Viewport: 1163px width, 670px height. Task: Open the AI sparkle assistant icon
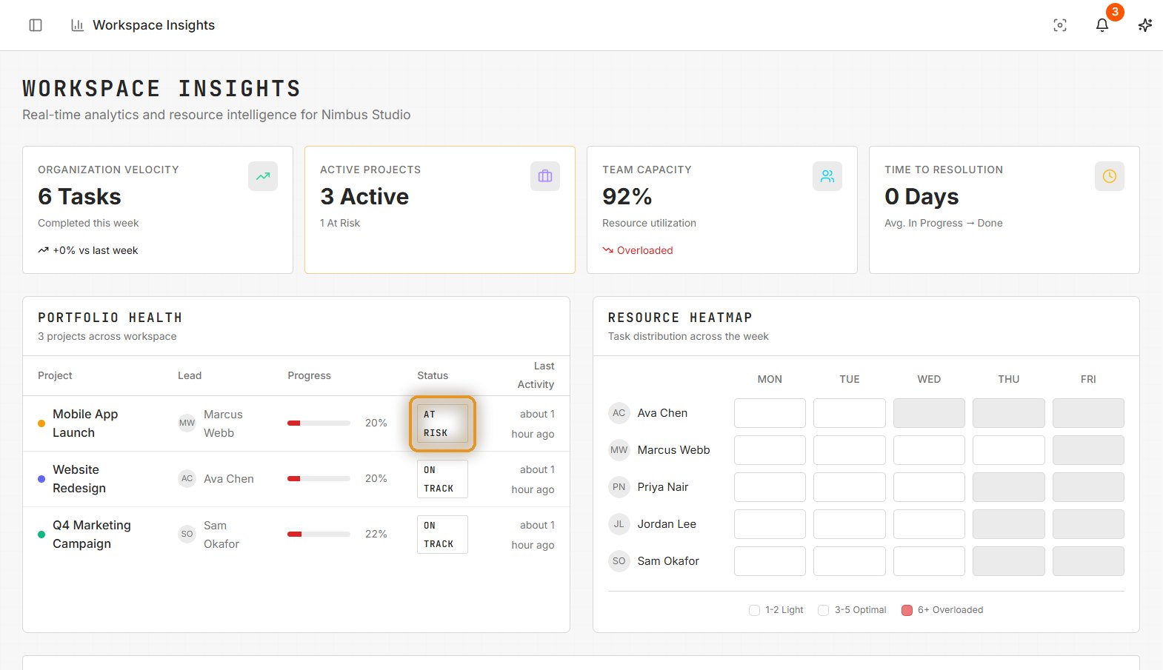[1145, 25]
